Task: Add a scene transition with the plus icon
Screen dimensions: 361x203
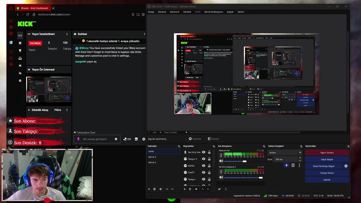Action: pyautogui.click(x=286, y=165)
